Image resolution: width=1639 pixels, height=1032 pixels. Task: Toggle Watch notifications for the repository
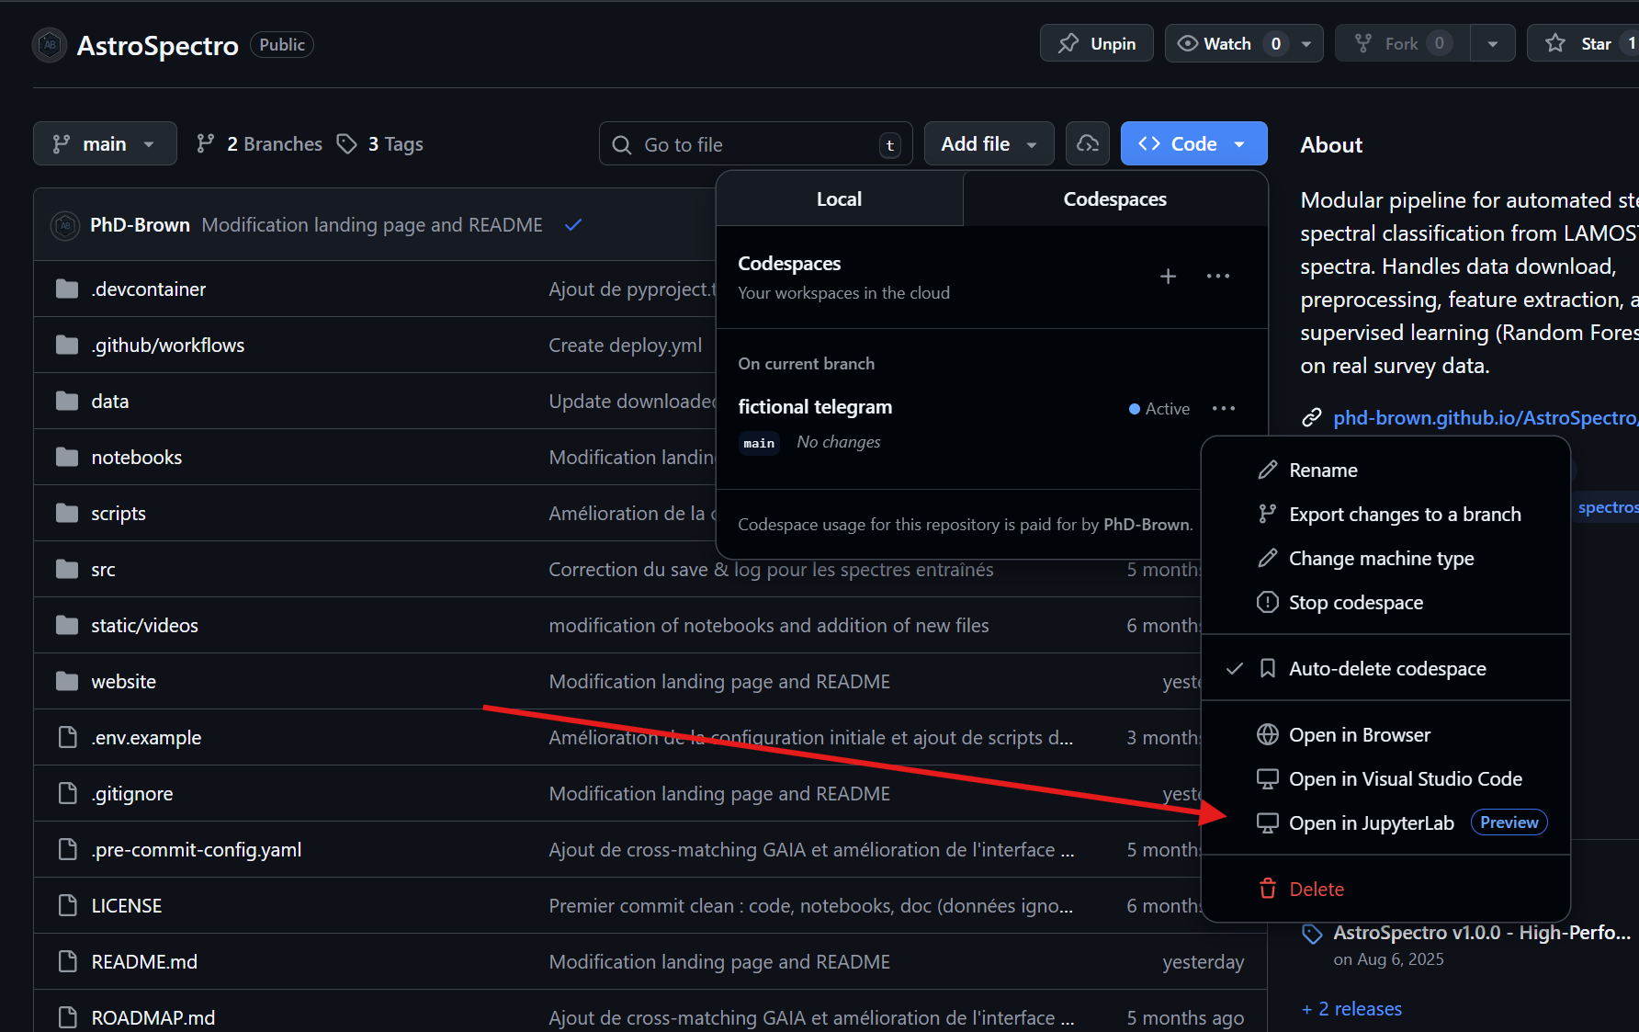point(1216,44)
